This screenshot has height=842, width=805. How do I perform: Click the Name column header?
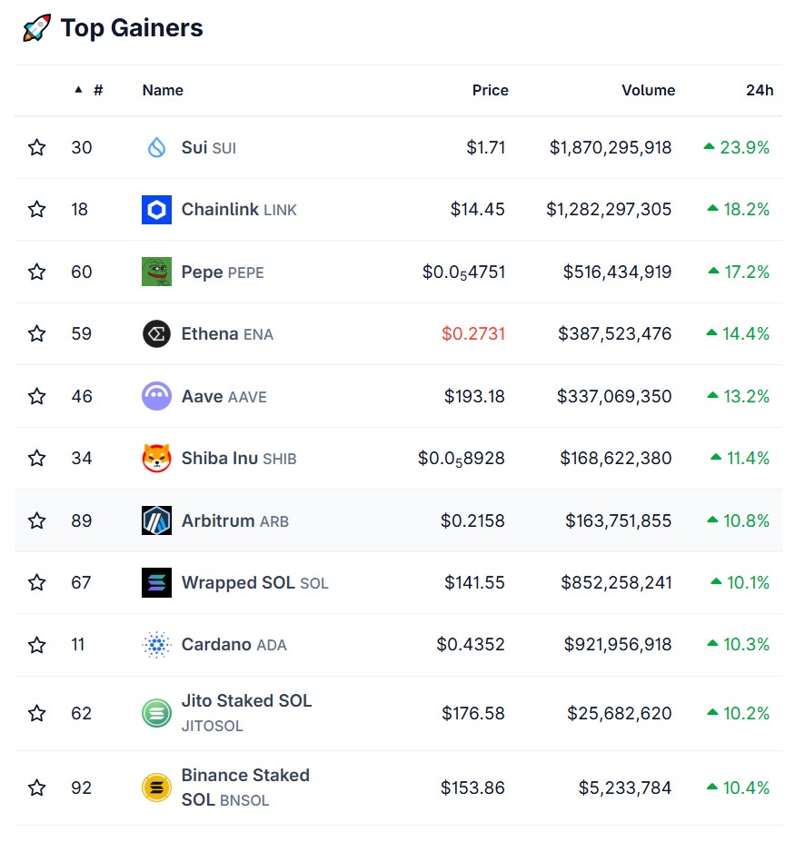(163, 90)
